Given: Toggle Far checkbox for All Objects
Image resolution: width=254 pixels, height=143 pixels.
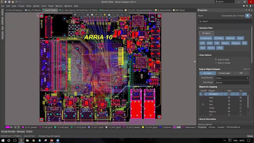Looking at the screenshot, I should [241, 94].
